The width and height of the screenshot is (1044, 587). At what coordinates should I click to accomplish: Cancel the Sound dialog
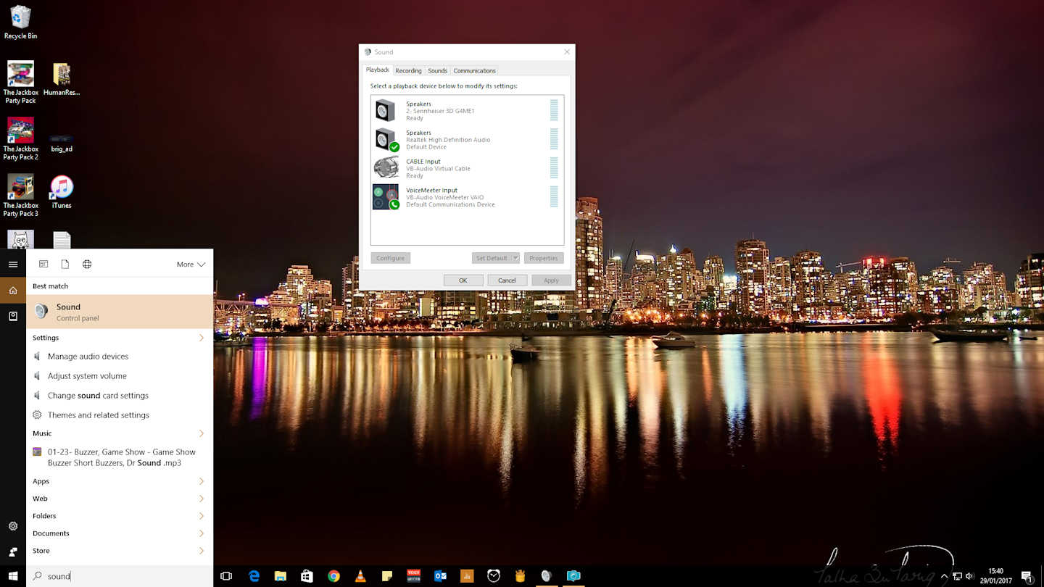(x=507, y=280)
